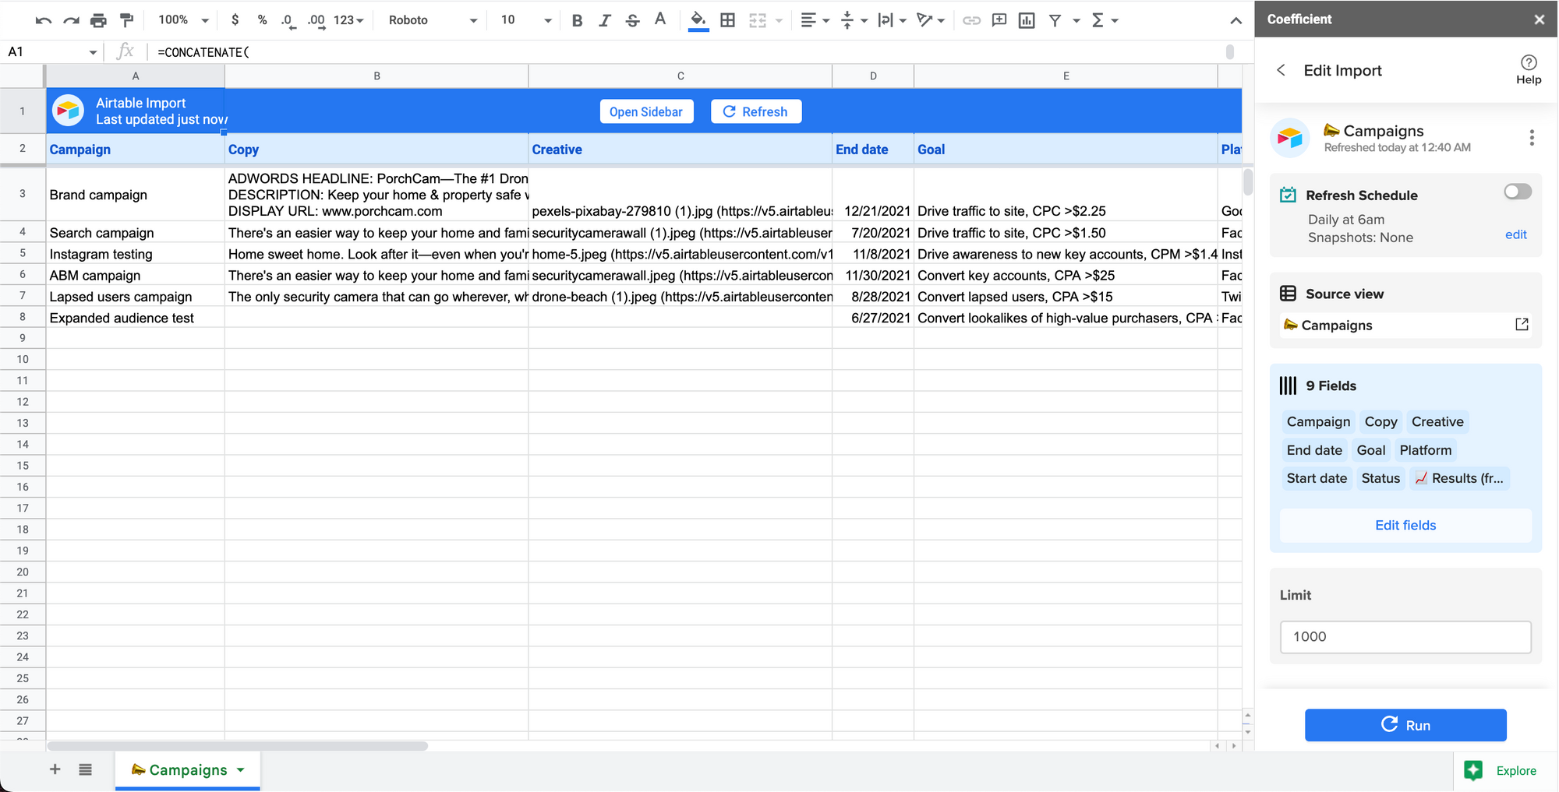Select row 8 header

23,317
